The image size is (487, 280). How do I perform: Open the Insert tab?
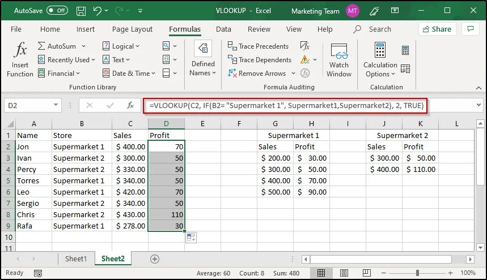pos(86,29)
